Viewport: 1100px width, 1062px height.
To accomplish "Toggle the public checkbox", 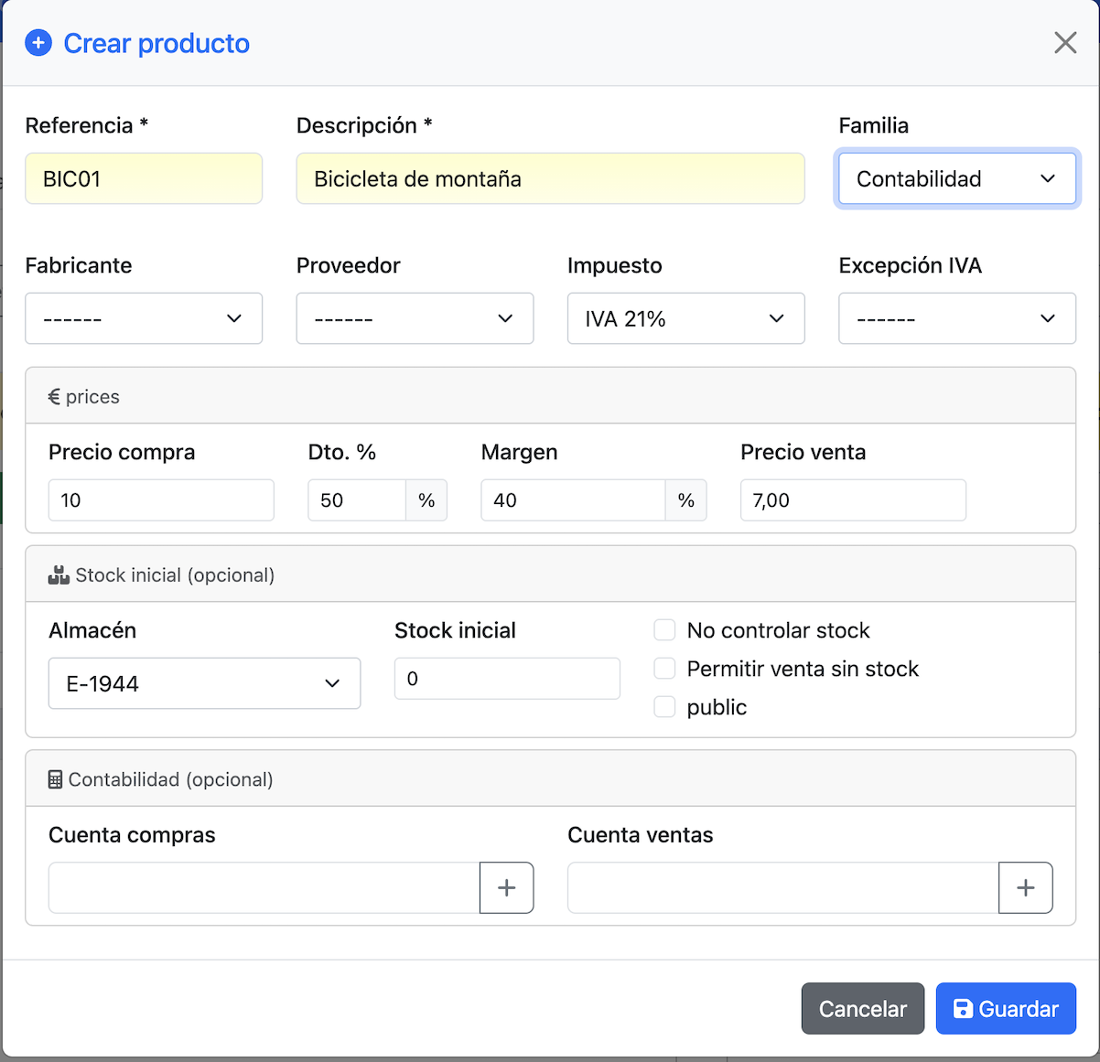I will [664, 707].
